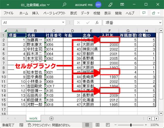Click the insert function fx icon
This screenshot has height=128, width=164.
pyautogui.click(x=97, y=22)
